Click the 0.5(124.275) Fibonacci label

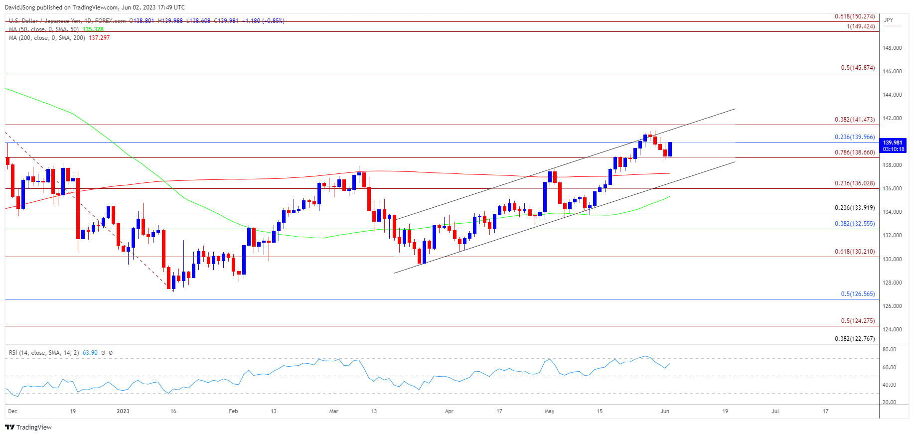[858, 321]
